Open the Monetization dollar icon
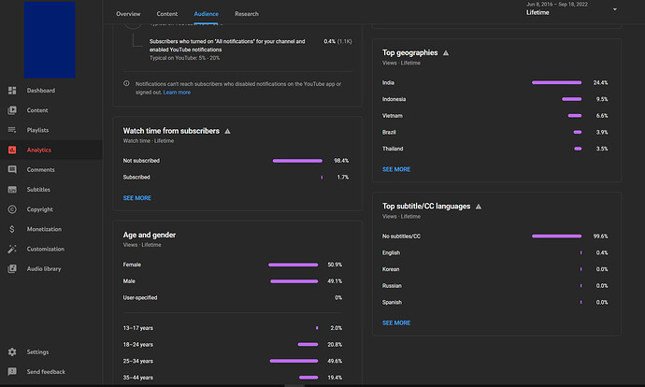Screen dimensions: 645x387 pyautogui.click(x=12, y=229)
